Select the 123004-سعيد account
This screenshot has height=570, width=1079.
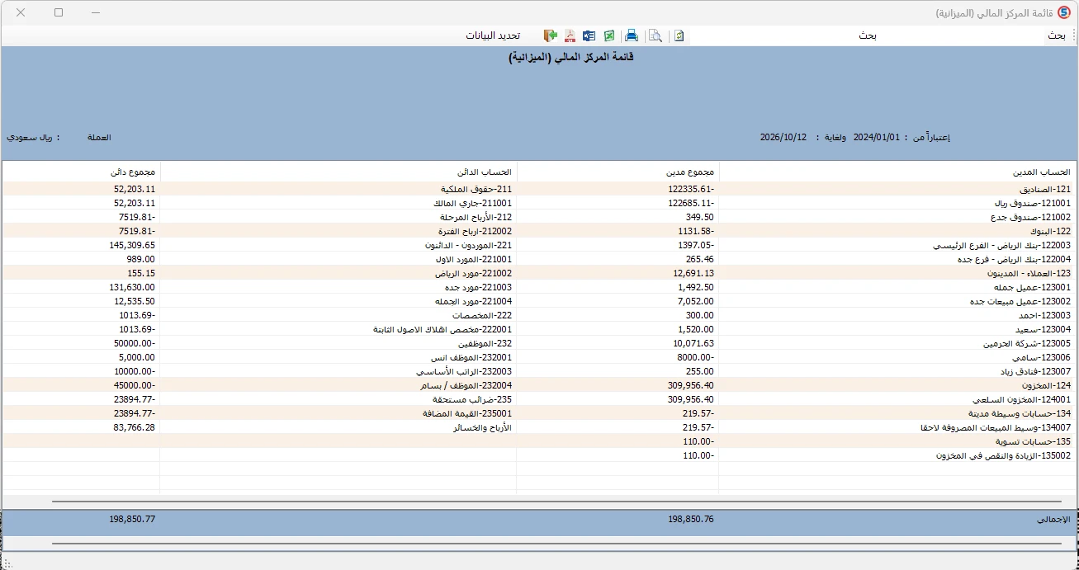1043,329
